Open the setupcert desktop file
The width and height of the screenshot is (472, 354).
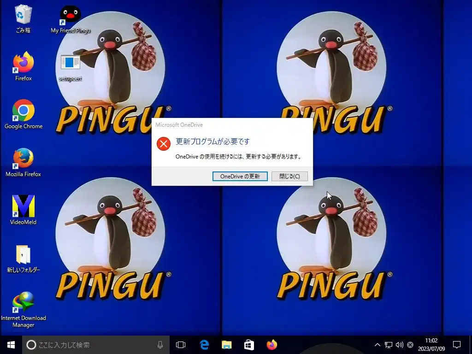(x=70, y=67)
